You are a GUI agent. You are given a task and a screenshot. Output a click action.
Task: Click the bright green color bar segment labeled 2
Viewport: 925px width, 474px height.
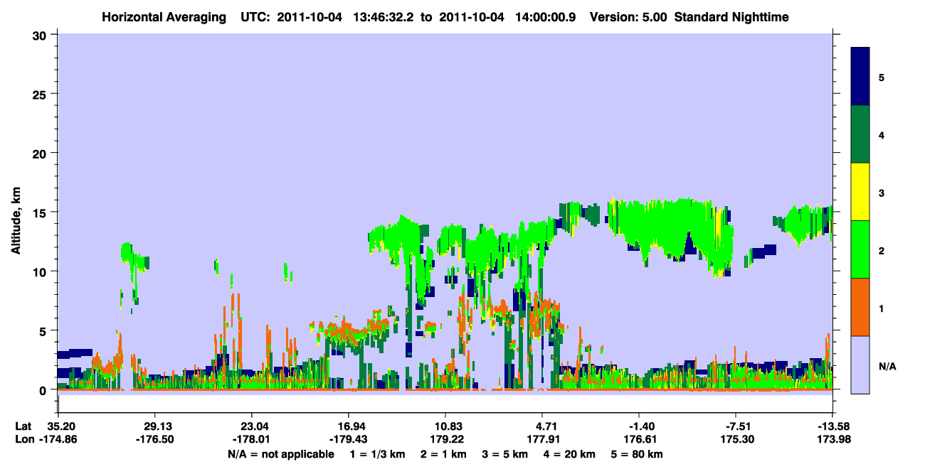pyautogui.click(x=860, y=249)
